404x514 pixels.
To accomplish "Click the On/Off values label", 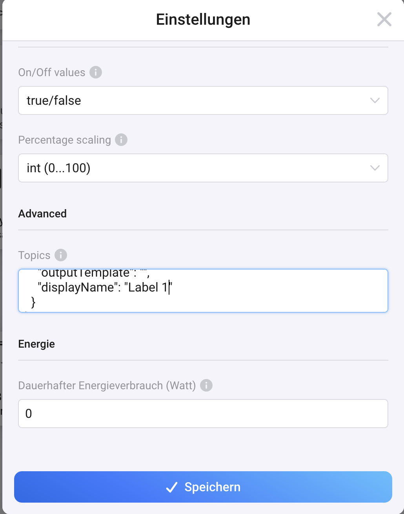I will click(x=52, y=72).
